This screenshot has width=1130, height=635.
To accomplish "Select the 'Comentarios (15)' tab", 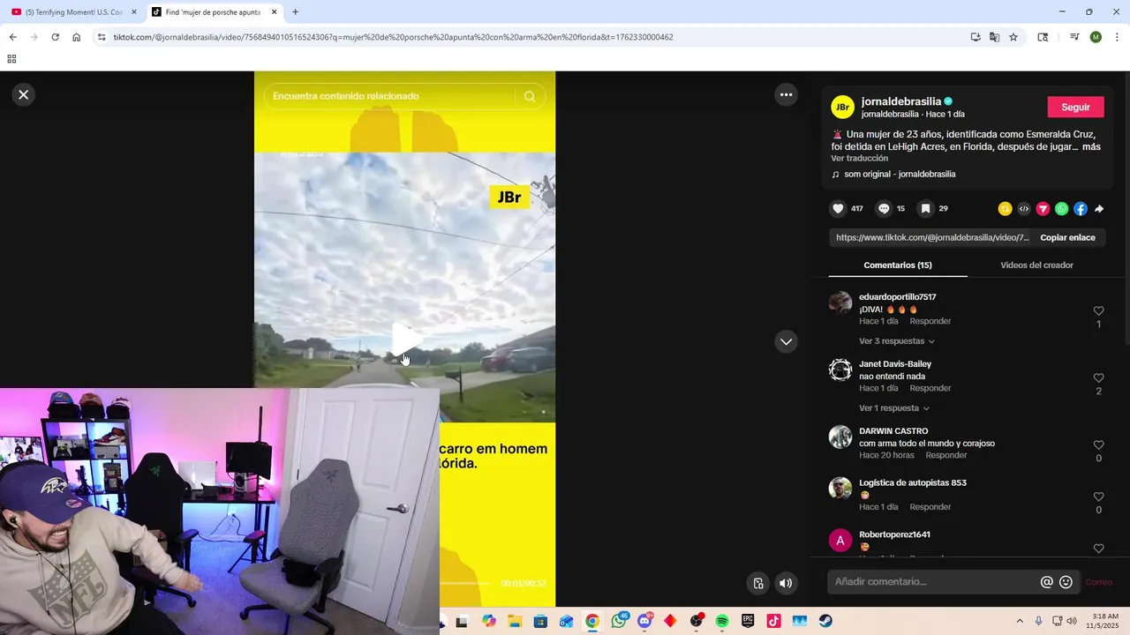I will pos(897,265).
